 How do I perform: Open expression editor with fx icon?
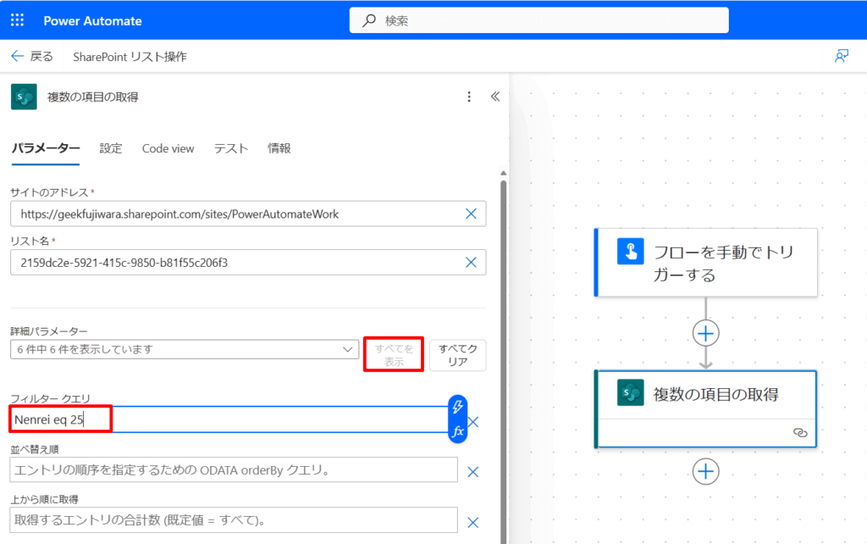458,431
